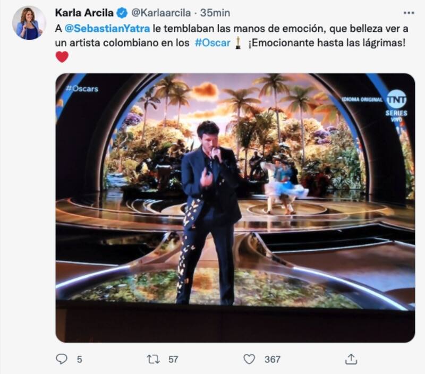Open the #Oscar hashtag

(x=212, y=42)
